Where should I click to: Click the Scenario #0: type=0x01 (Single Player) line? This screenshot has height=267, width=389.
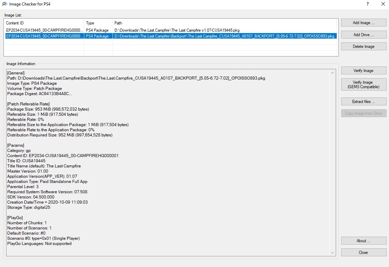point(43,238)
